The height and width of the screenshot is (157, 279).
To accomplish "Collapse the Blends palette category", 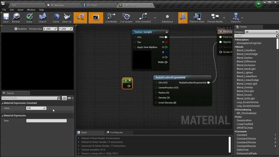I will pyautogui.click(x=235, y=47).
